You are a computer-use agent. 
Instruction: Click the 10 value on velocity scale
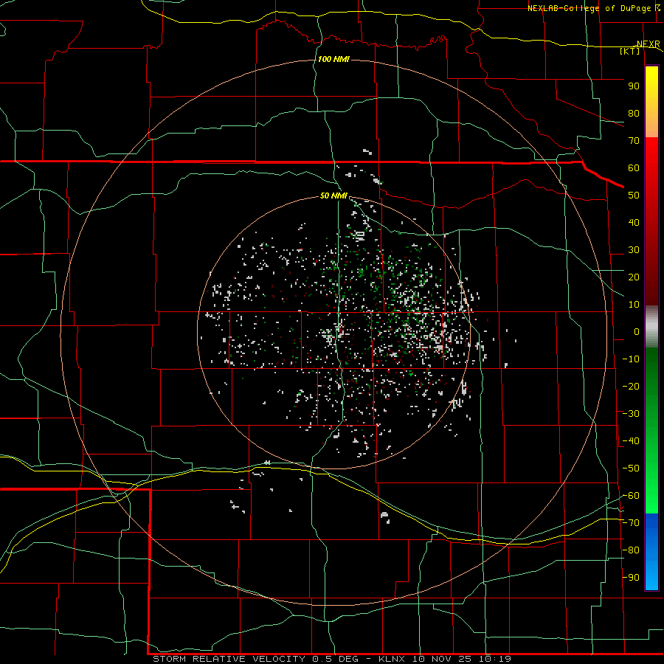[634, 305]
